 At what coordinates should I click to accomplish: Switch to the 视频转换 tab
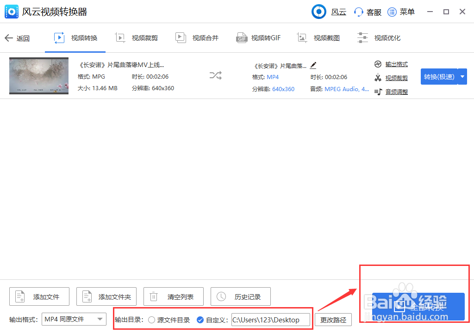point(75,38)
